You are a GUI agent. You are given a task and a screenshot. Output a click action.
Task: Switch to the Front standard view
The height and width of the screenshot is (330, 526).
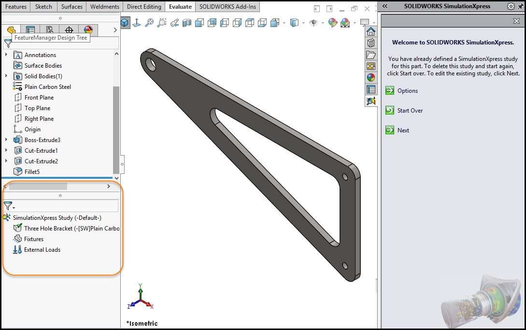pyautogui.click(x=199, y=23)
